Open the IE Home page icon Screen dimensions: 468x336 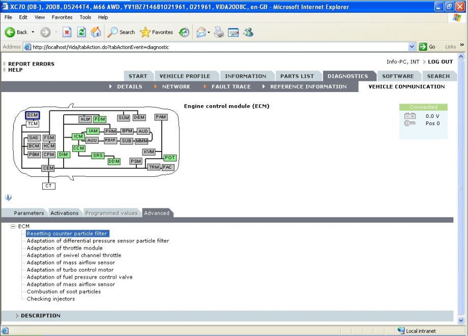coord(96,32)
